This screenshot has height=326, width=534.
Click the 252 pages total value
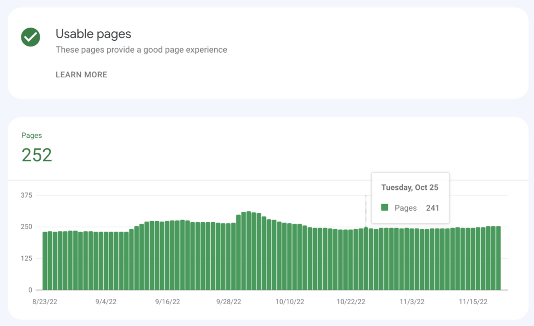[37, 155]
